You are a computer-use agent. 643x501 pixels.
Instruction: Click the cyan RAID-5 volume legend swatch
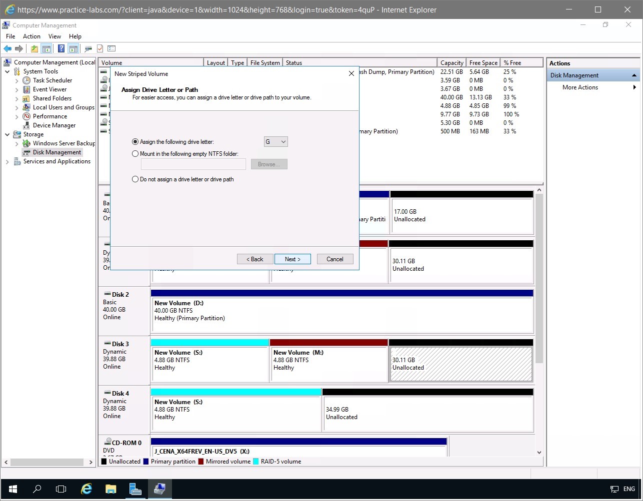pos(256,462)
